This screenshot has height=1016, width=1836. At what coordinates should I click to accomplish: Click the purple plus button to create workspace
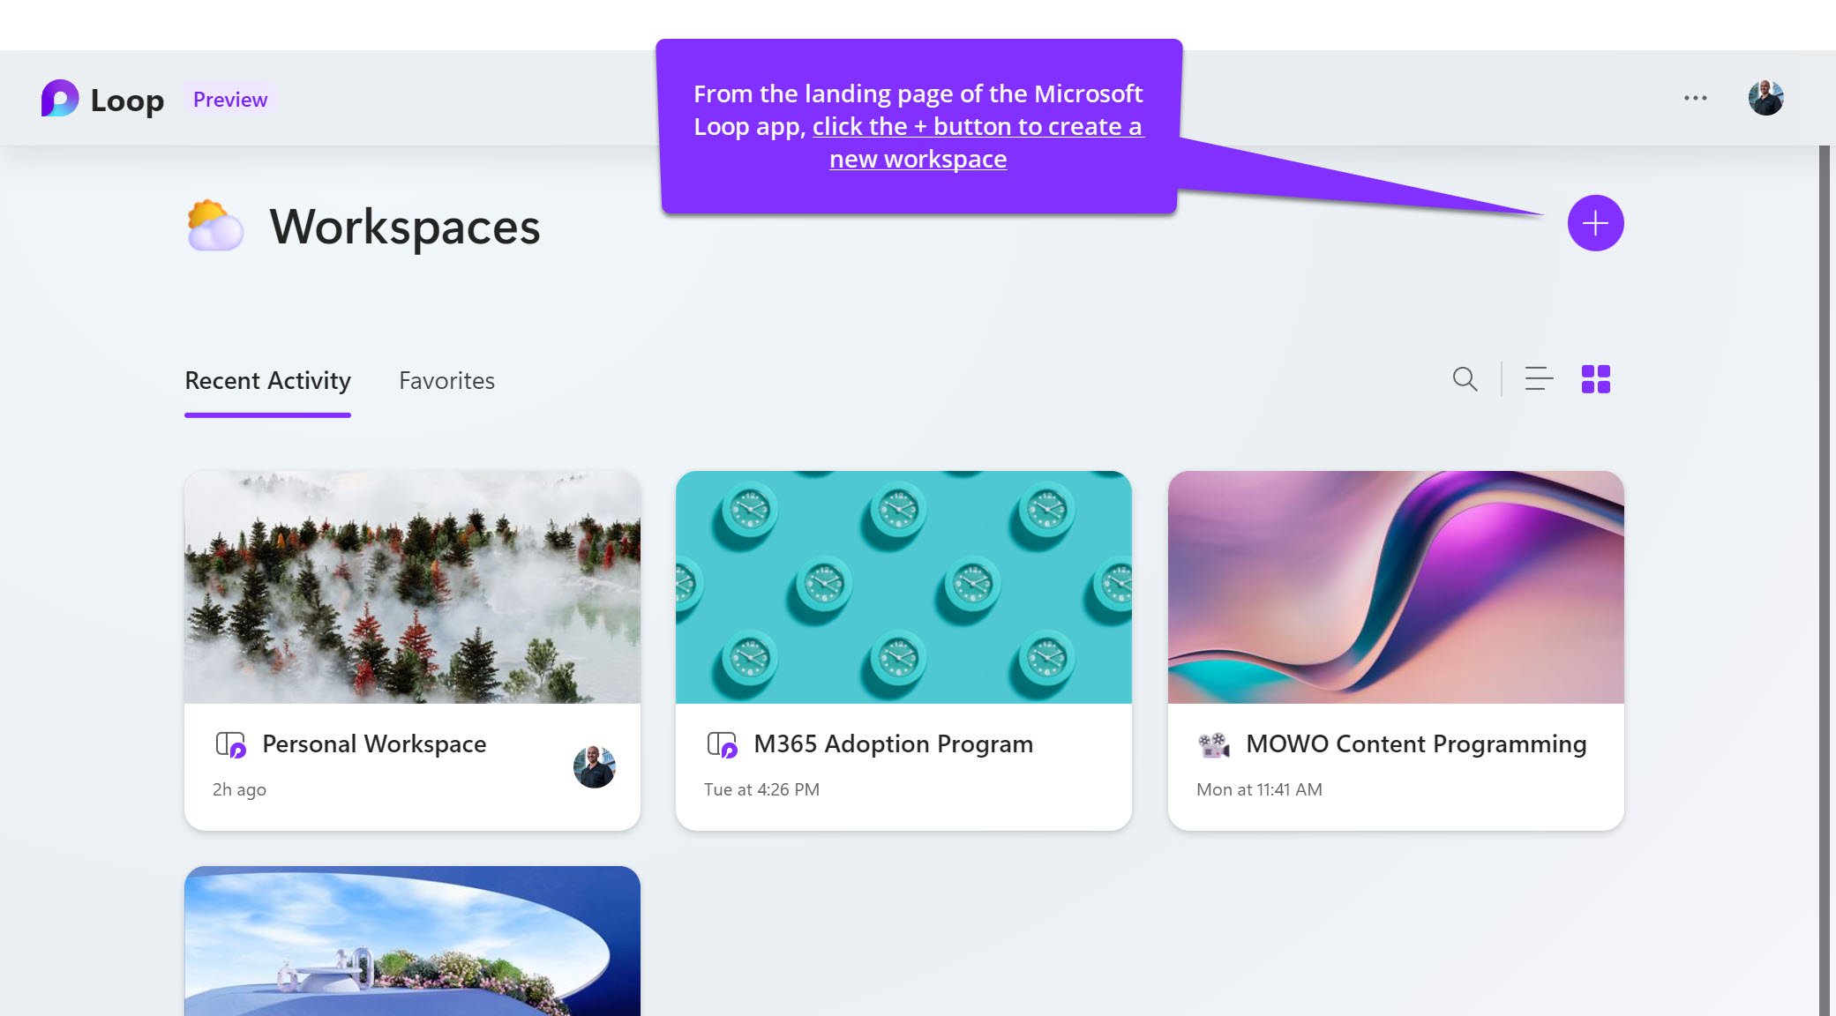[x=1595, y=224]
